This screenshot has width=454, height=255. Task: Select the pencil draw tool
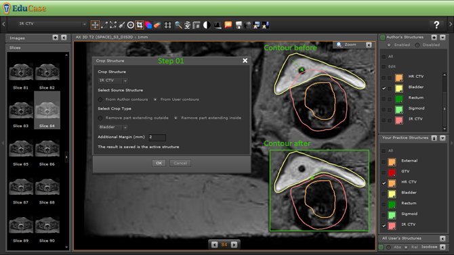pos(104,25)
